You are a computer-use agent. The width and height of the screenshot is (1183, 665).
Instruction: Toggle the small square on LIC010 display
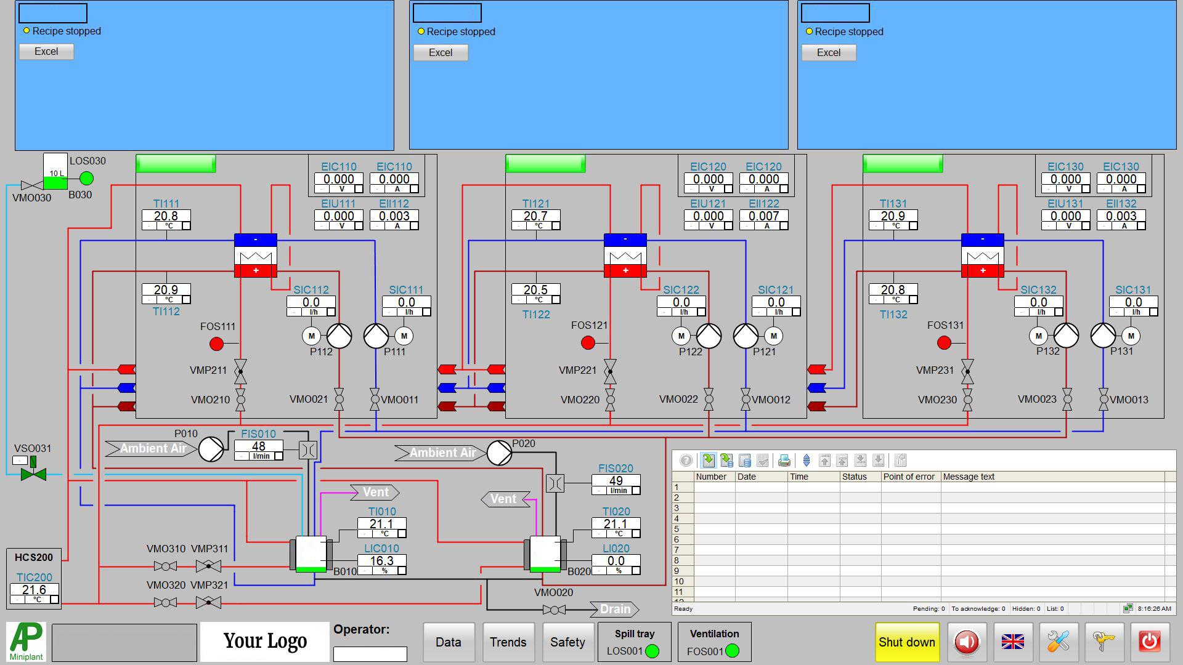402,571
